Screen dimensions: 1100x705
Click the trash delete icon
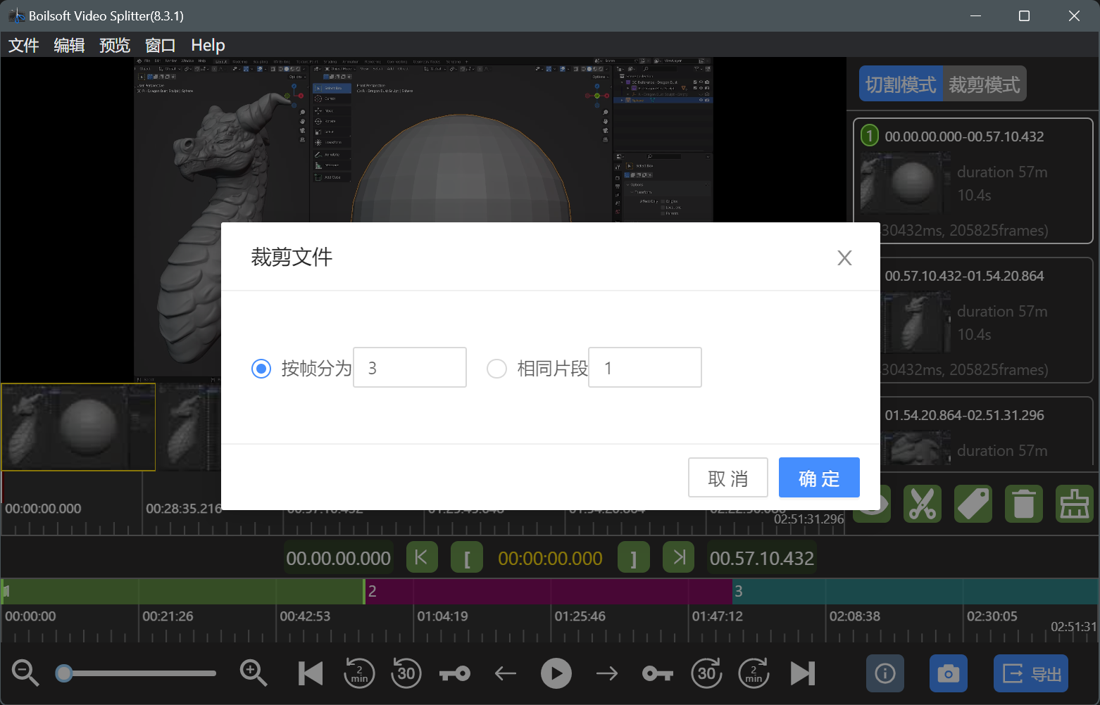(1024, 504)
